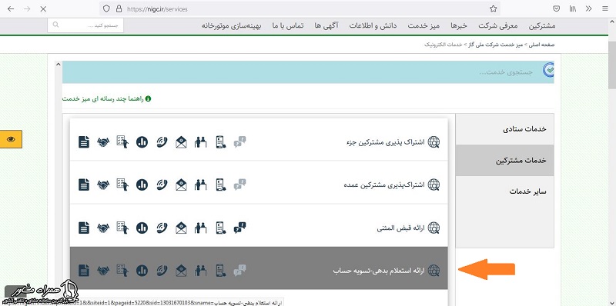Open the Firefox hamburger menu
Viewport: 616px width, 306px height.
[x=604, y=8]
